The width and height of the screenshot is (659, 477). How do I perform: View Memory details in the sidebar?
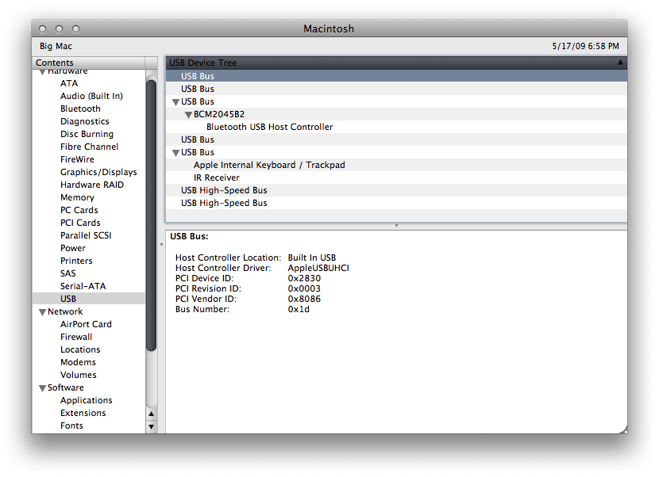tap(77, 197)
